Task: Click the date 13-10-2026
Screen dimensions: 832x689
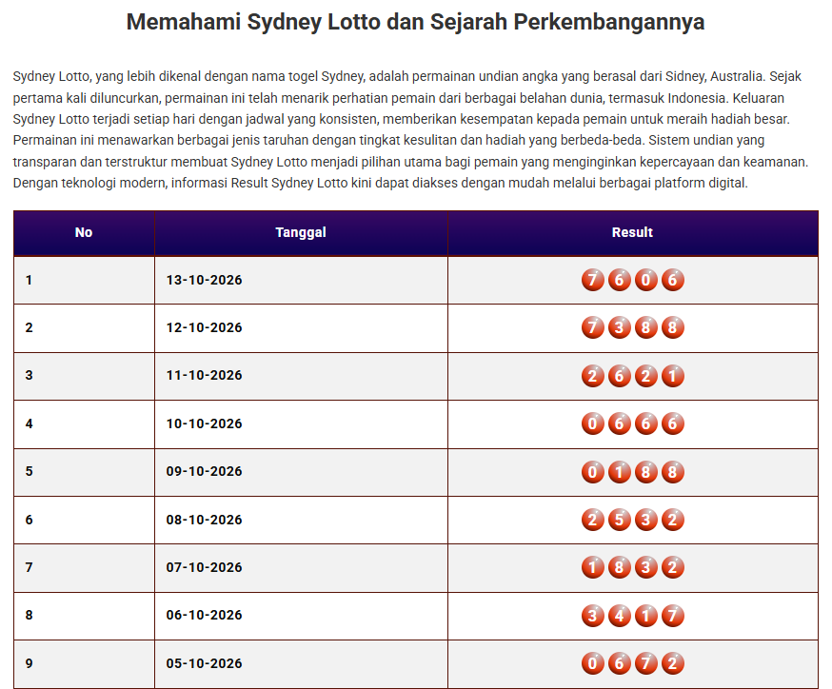Action: [205, 280]
